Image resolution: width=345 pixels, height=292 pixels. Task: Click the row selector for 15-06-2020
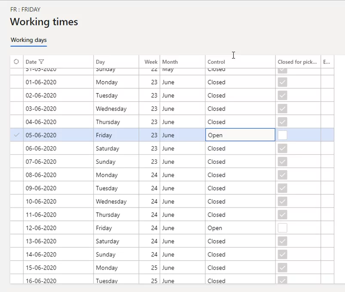click(x=17, y=268)
